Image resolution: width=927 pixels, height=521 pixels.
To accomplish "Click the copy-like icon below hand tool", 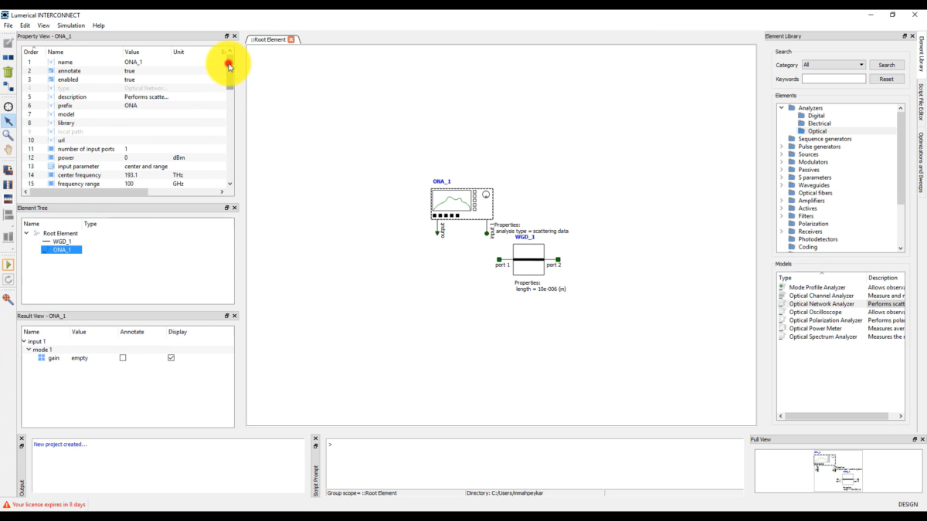I will pyautogui.click(x=8, y=170).
